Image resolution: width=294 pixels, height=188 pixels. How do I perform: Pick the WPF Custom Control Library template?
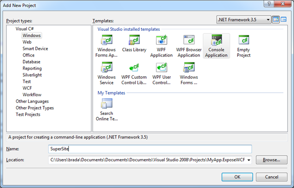pos(134,74)
